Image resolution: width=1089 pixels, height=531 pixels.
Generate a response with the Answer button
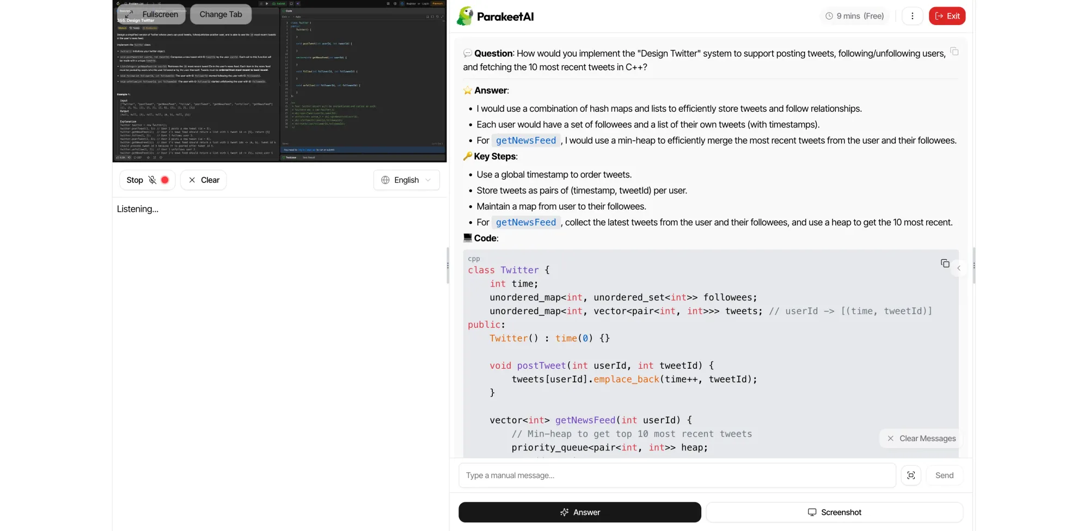pos(580,512)
